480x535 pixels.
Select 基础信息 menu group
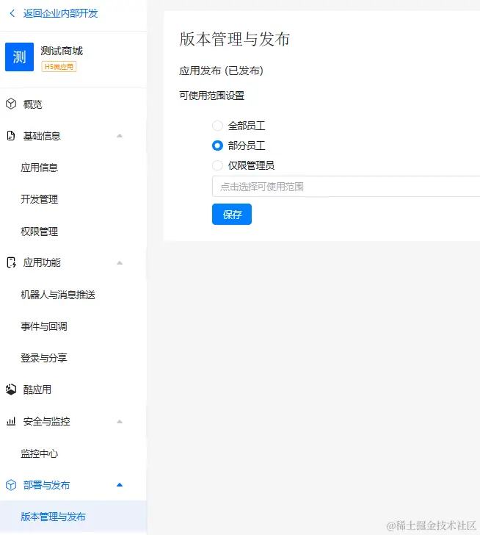coord(42,136)
